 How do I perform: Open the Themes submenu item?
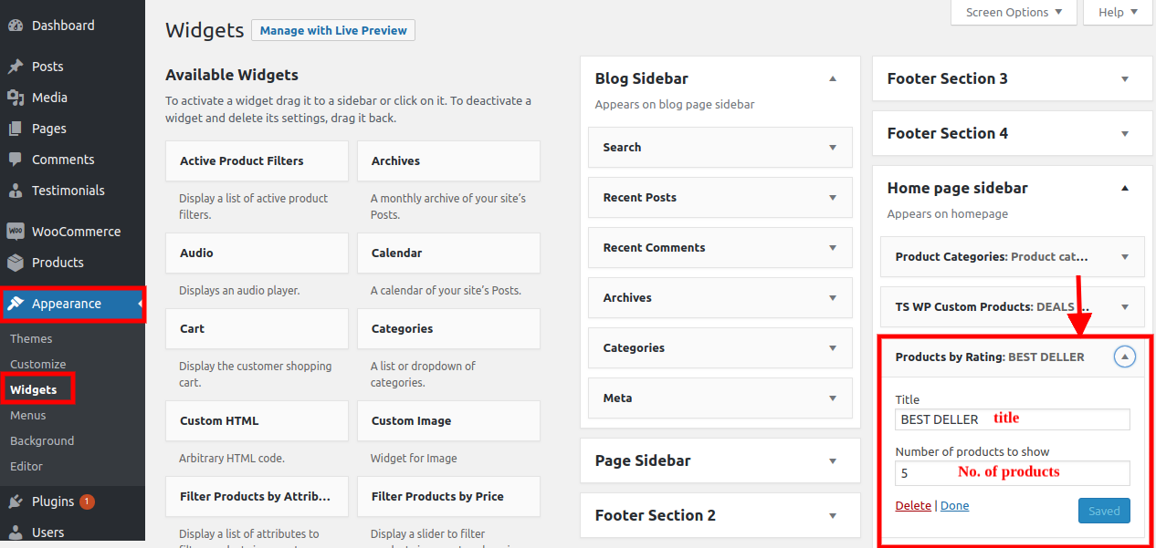(x=31, y=338)
